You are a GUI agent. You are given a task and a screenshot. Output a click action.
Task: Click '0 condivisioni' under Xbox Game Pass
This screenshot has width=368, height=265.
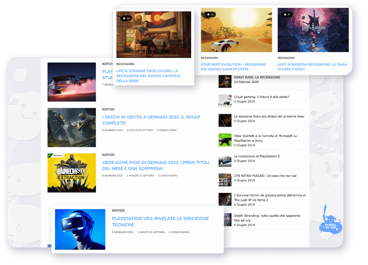click(x=168, y=175)
